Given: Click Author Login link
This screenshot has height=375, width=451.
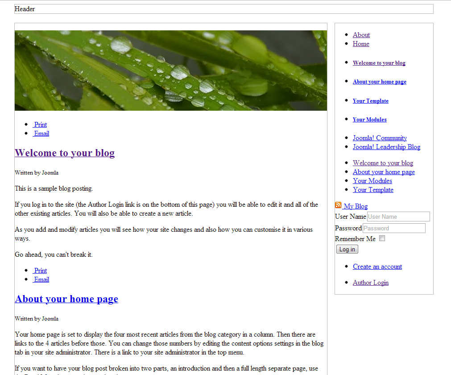Looking at the screenshot, I should (x=370, y=283).
